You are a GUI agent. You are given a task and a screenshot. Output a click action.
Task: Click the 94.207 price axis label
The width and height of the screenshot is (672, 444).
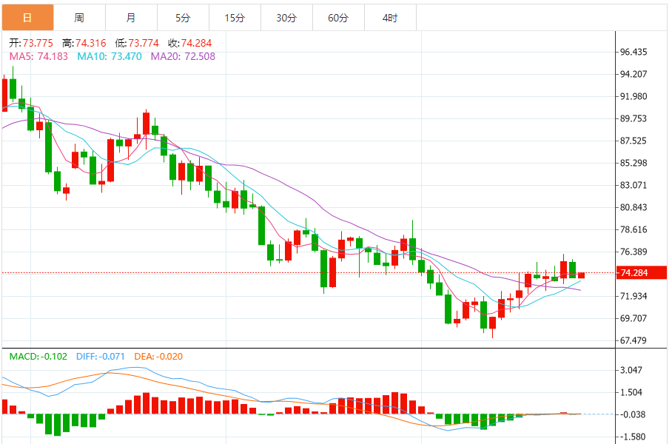634,74
